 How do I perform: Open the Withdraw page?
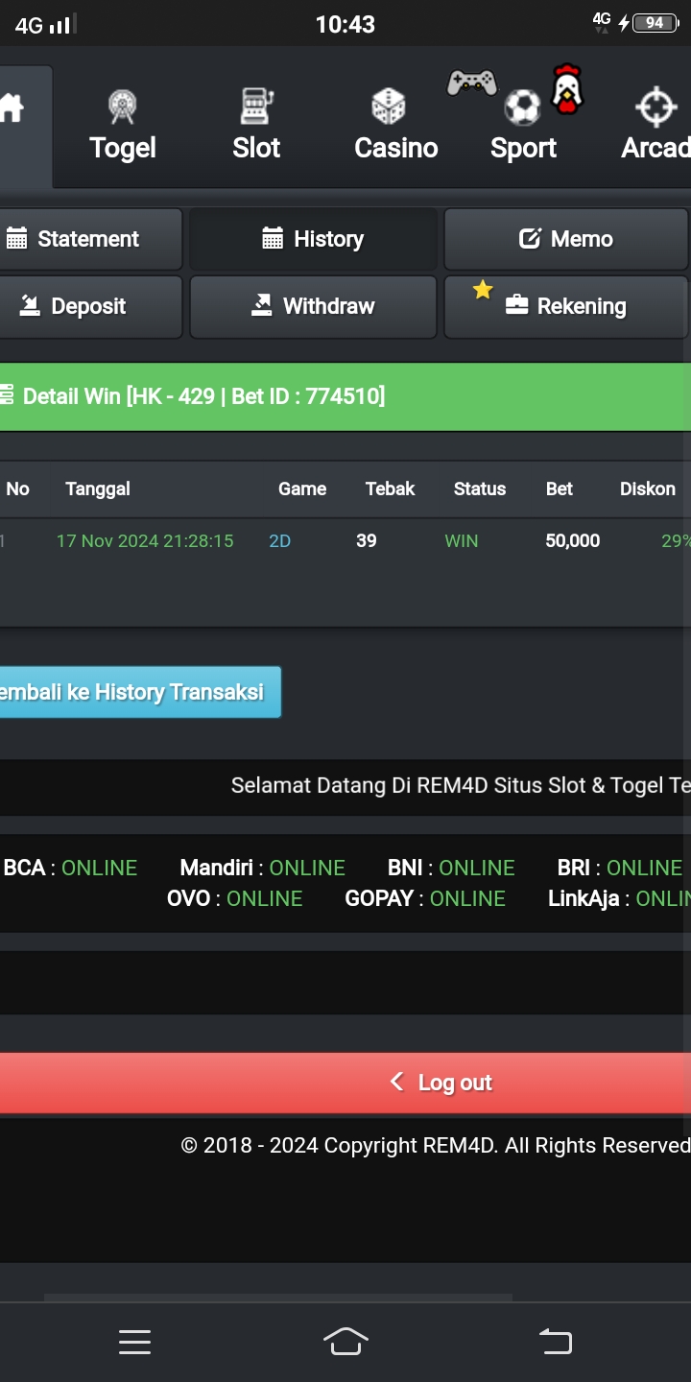click(313, 306)
